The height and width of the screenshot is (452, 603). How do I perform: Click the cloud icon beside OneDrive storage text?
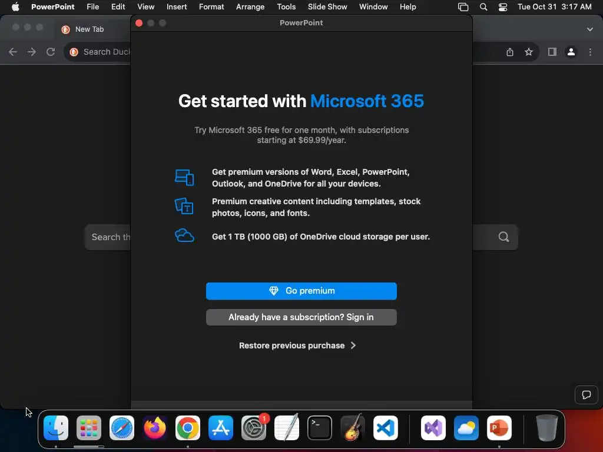(x=184, y=235)
